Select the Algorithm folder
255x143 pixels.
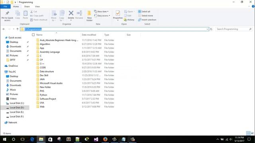(x=45, y=44)
